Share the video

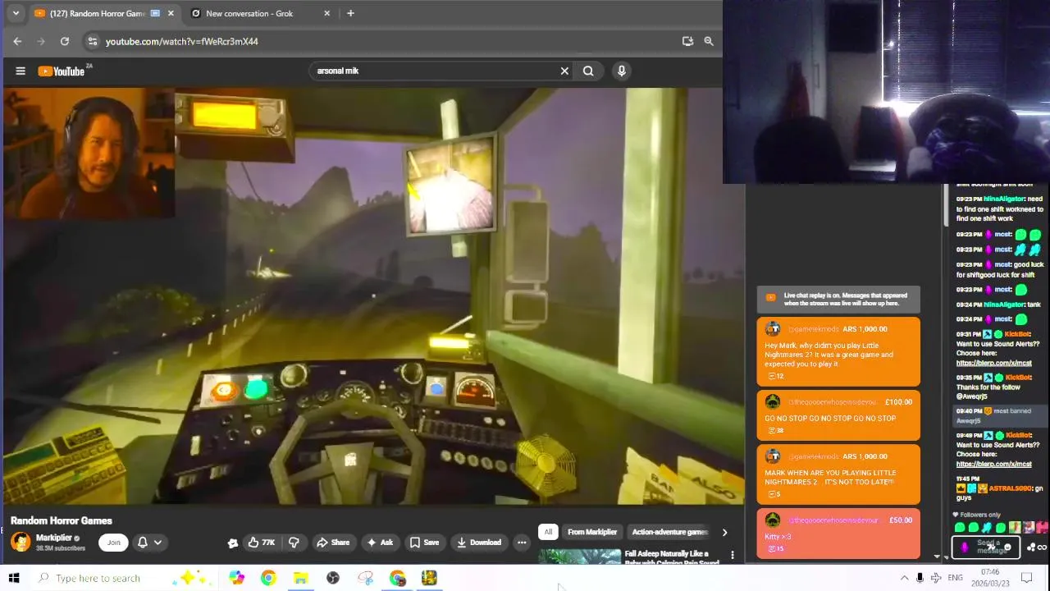333,543
